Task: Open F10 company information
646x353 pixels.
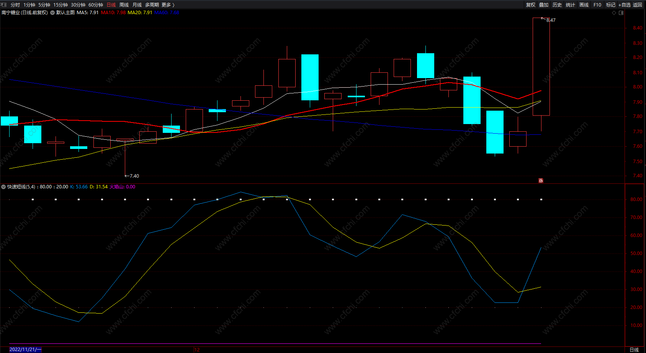Action: tap(597, 5)
